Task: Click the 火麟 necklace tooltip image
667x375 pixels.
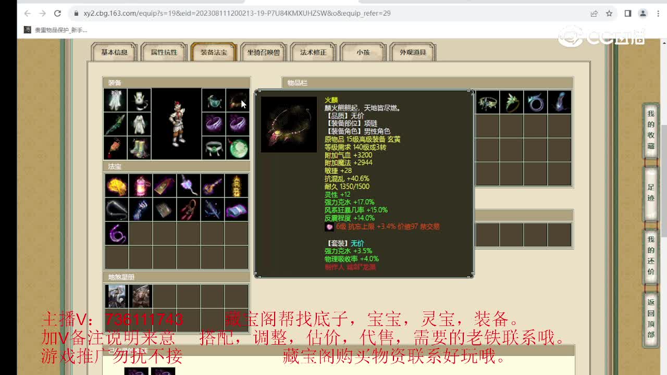Action: point(289,124)
